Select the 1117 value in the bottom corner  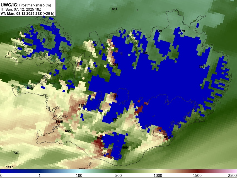click(x=9, y=167)
